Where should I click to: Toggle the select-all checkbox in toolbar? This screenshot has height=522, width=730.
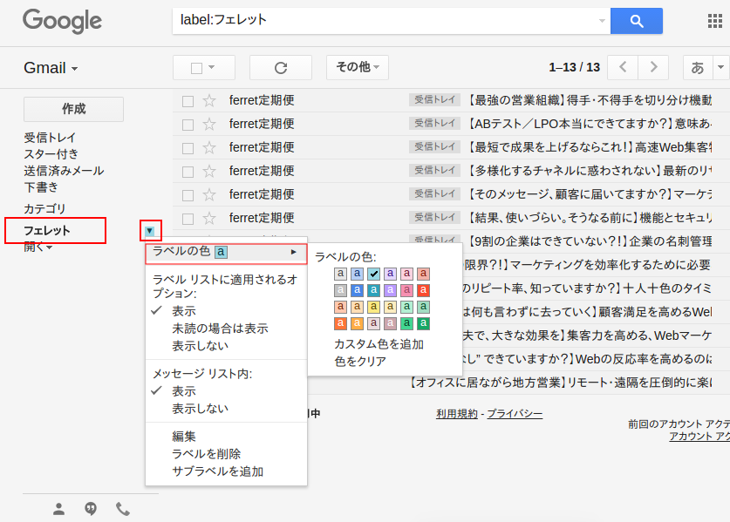pos(196,68)
